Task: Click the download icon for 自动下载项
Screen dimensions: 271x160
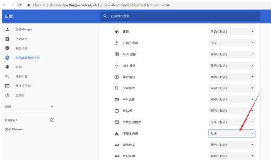Action: 117,43
